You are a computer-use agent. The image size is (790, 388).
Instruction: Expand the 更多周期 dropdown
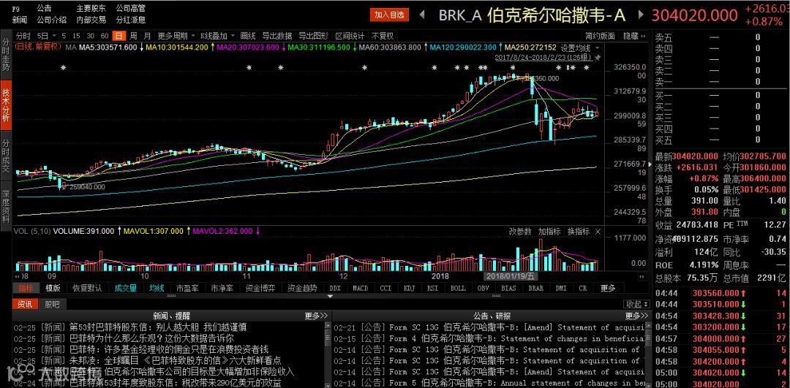176,37
